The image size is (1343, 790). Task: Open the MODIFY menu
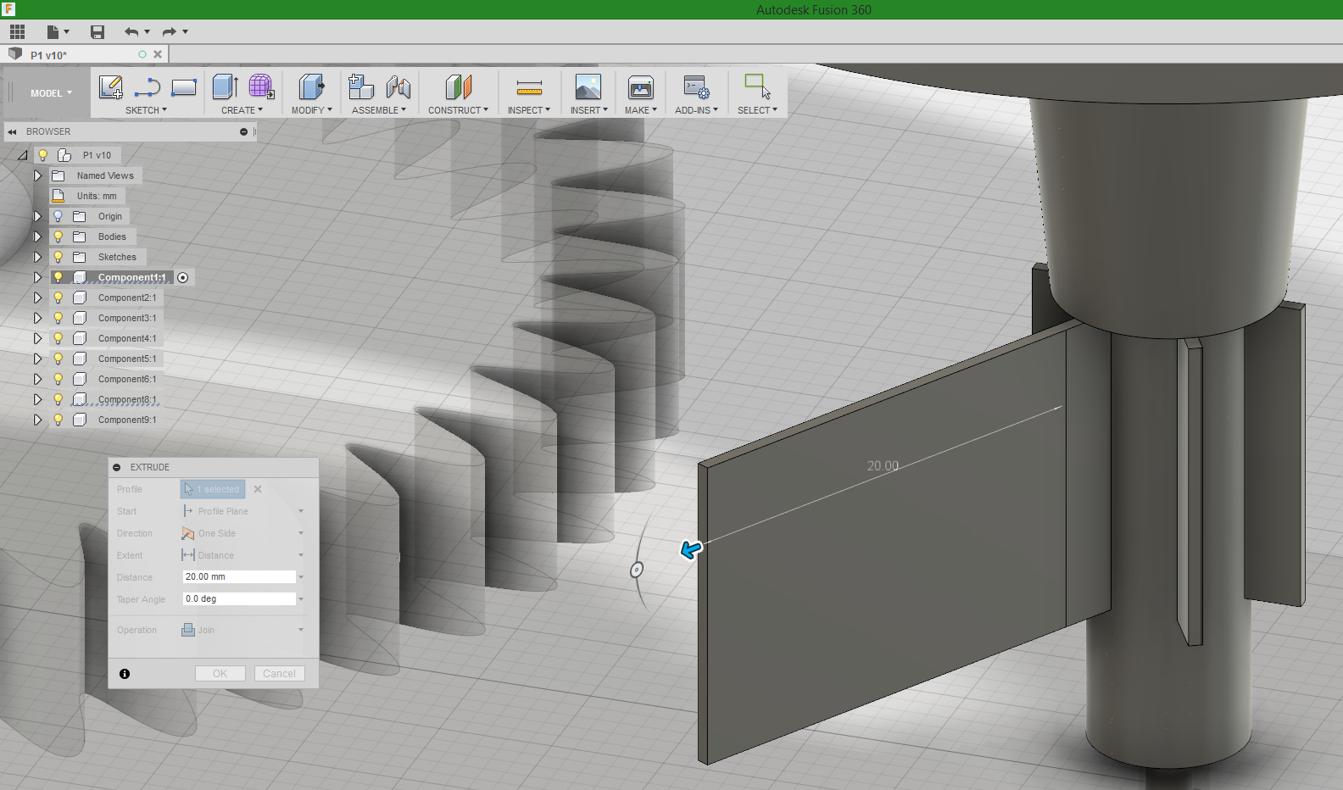(311, 110)
